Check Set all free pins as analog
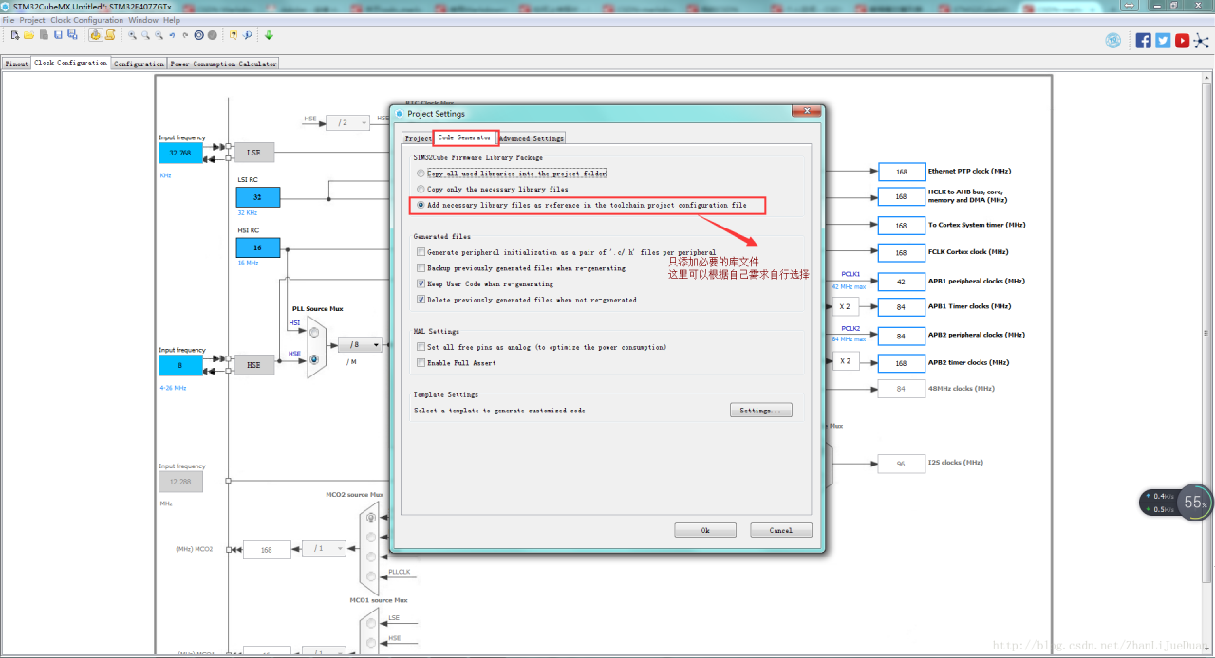This screenshot has width=1215, height=658. click(x=421, y=347)
